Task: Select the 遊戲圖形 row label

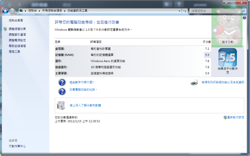Action: (61, 67)
